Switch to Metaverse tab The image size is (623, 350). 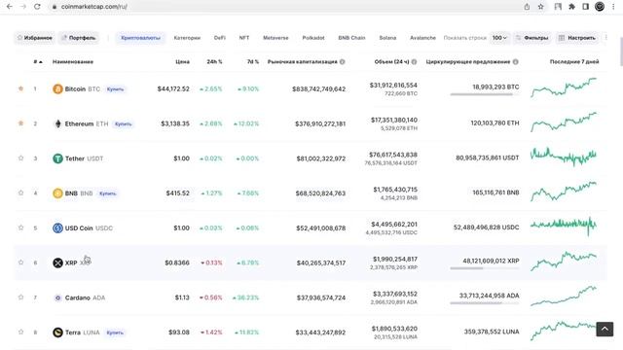(x=275, y=38)
